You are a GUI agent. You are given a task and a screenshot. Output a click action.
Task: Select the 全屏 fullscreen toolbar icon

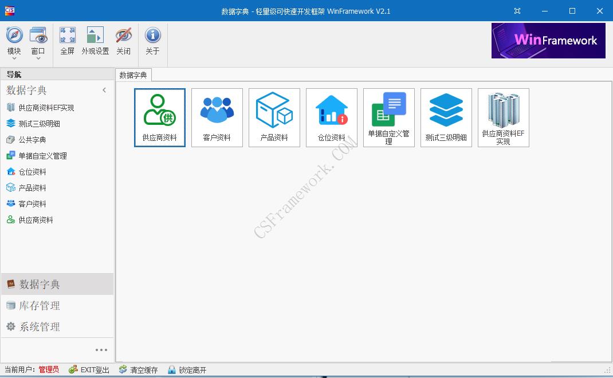[x=67, y=40]
